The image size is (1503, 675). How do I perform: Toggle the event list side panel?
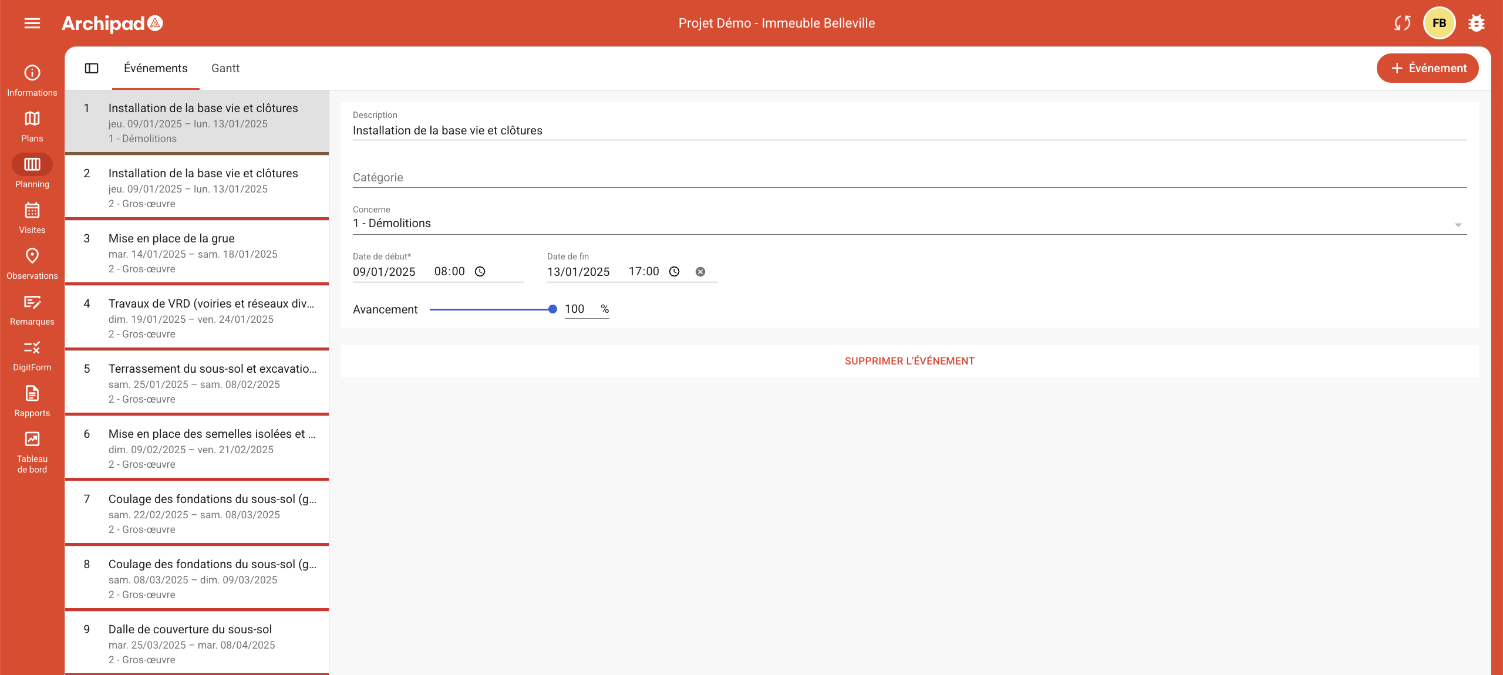point(92,68)
